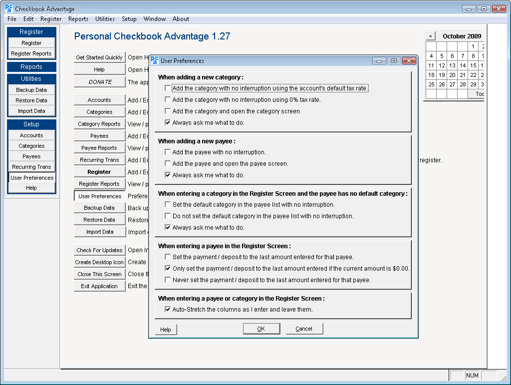This screenshot has height=385, width=511.
Task: Click Restore Data in sidebar Utilities
Action: [31, 100]
